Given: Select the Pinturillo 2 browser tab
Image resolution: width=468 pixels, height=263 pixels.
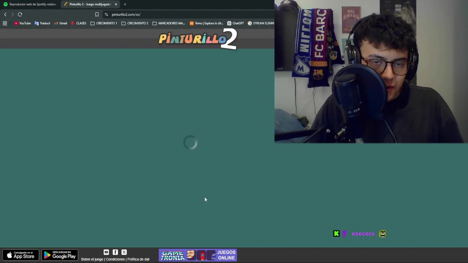Looking at the screenshot, I should click(x=90, y=4).
